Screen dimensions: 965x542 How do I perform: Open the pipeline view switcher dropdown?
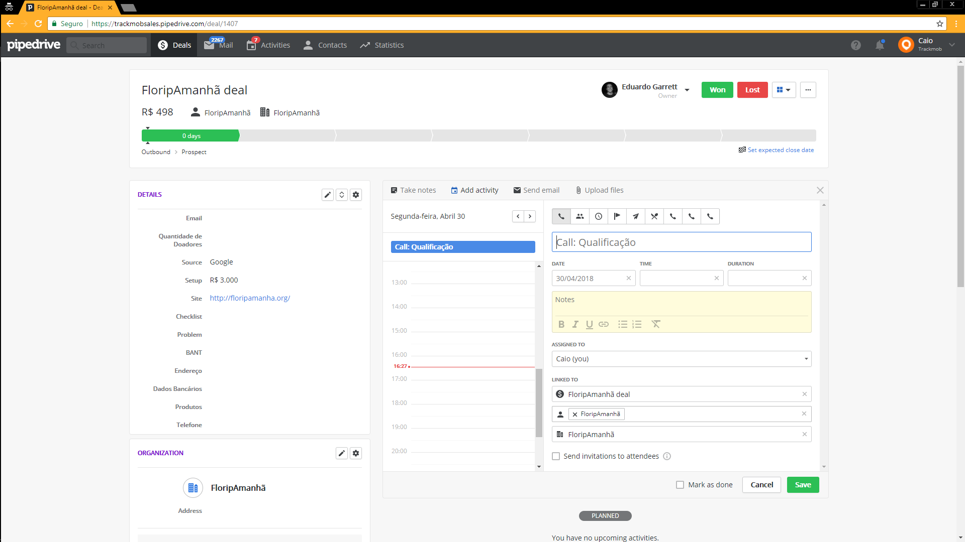[784, 90]
